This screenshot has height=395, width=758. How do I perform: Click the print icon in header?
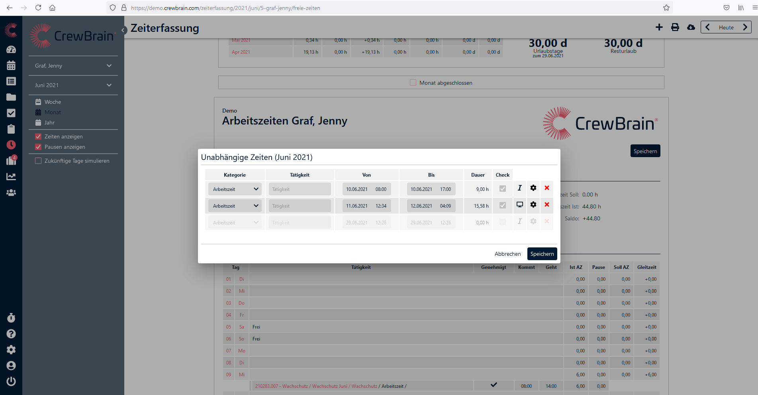(675, 27)
